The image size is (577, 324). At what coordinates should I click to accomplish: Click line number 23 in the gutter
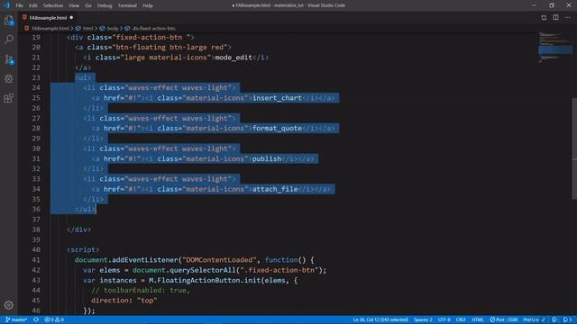[x=36, y=77]
